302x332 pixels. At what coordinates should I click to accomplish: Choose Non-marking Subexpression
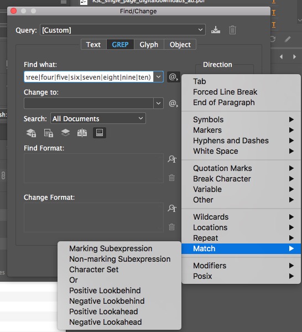pyautogui.click(x=119, y=259)
